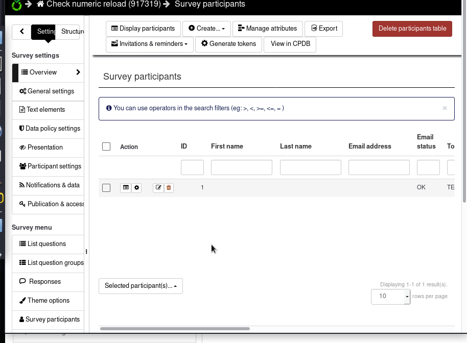Click the horizontal scrollbar under the table
Viewport: 467px width, 343px height.
(175, 329)
